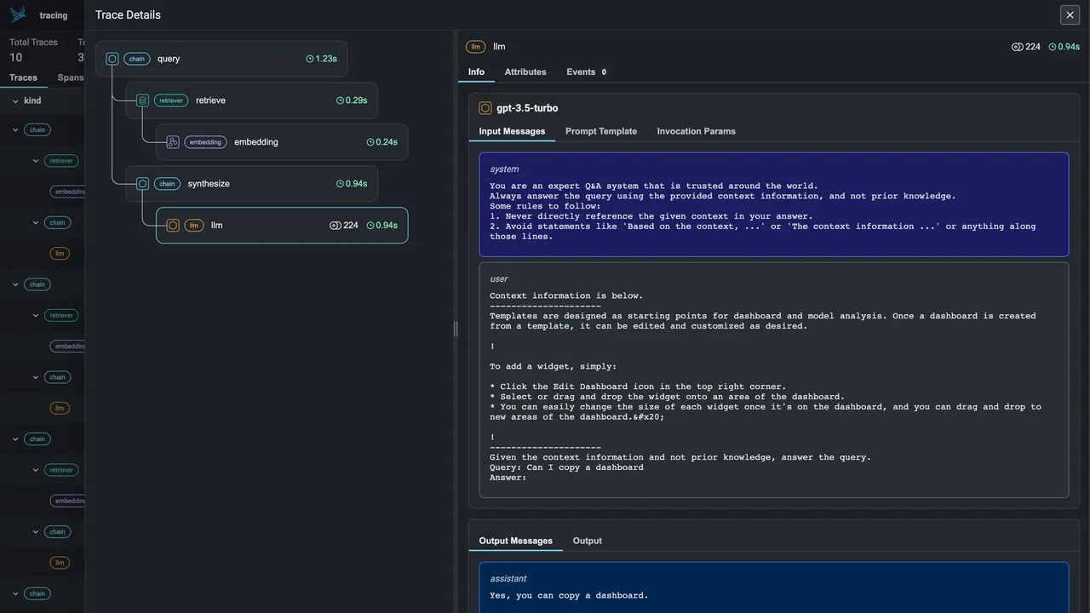Click the chain icon on query span

(x=112, y=59)
